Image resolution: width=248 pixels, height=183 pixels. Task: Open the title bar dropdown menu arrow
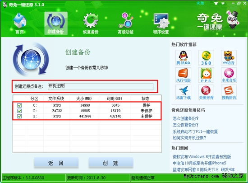tap(223, 3)
